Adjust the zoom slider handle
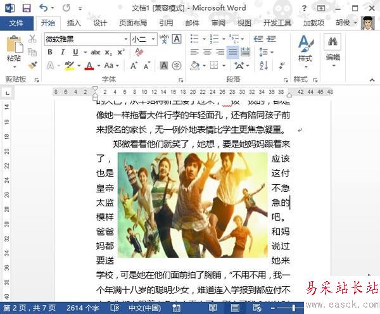This screenshot has width=380, height=314. pyautogui.click(x=293, y=308)
